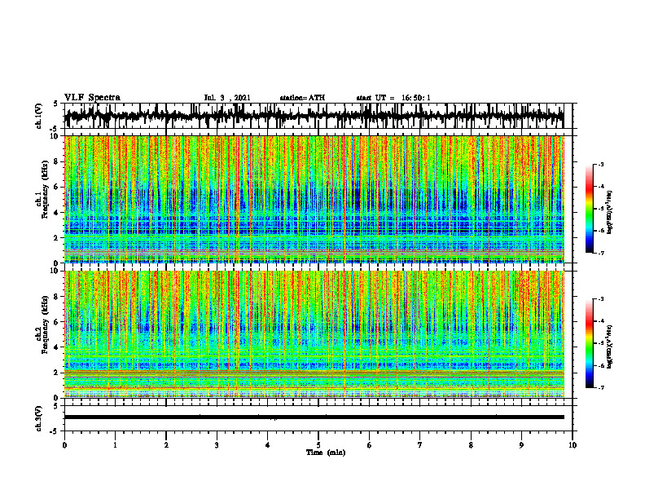Click the 'VLF Spectra' plot title

click(x=92, y=98)
